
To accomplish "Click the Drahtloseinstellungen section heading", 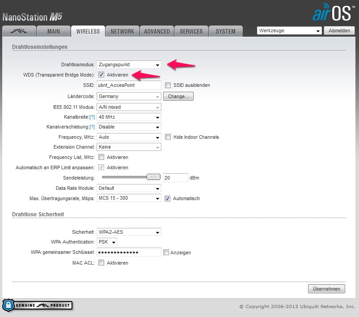I will pyautogui.click(x=40, y=47).
